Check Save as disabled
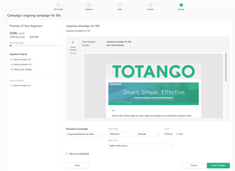235x171 pixels. 67,154
